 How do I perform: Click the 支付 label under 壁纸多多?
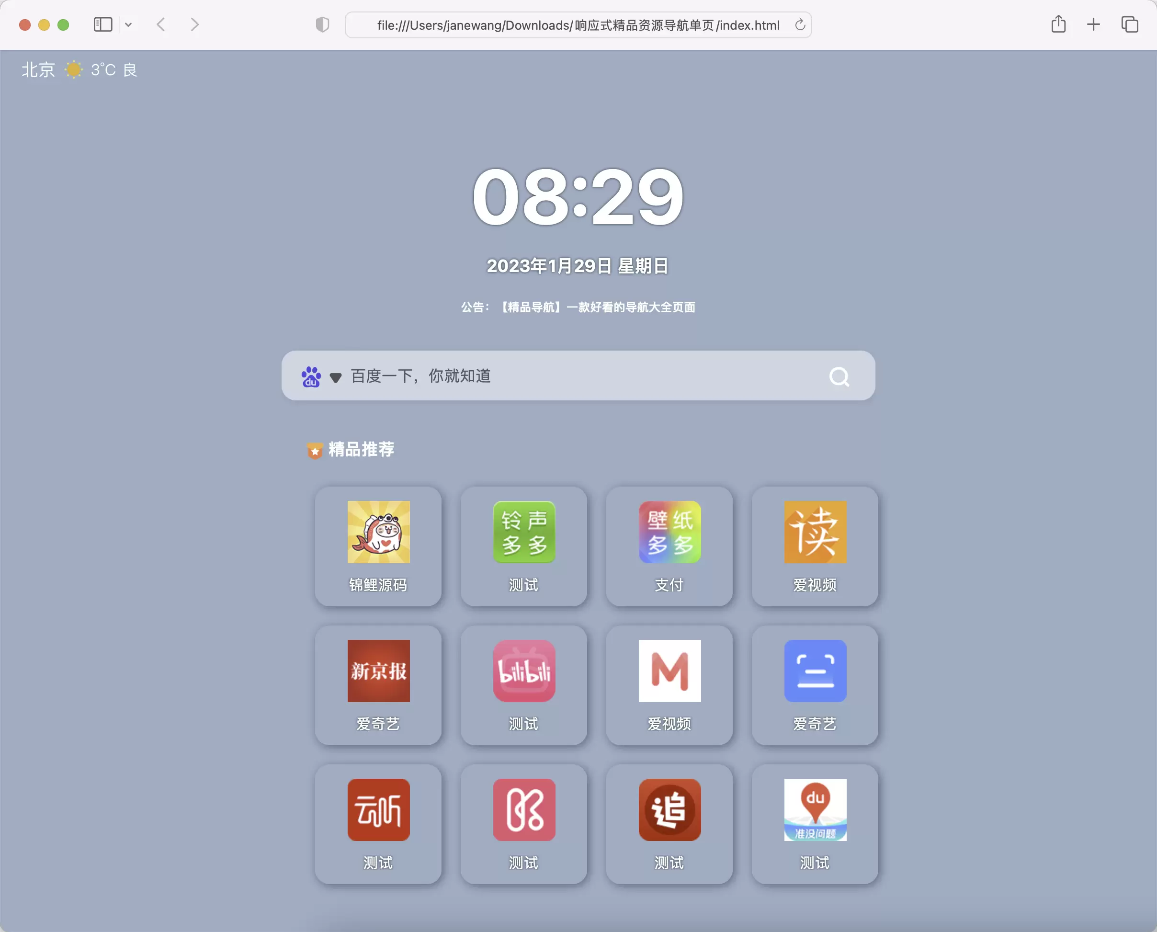(x=669, y=585)
